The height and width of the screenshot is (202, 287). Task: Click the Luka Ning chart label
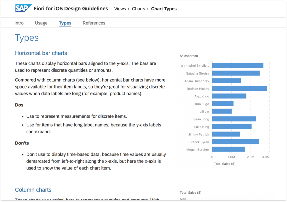coord(201,127)
